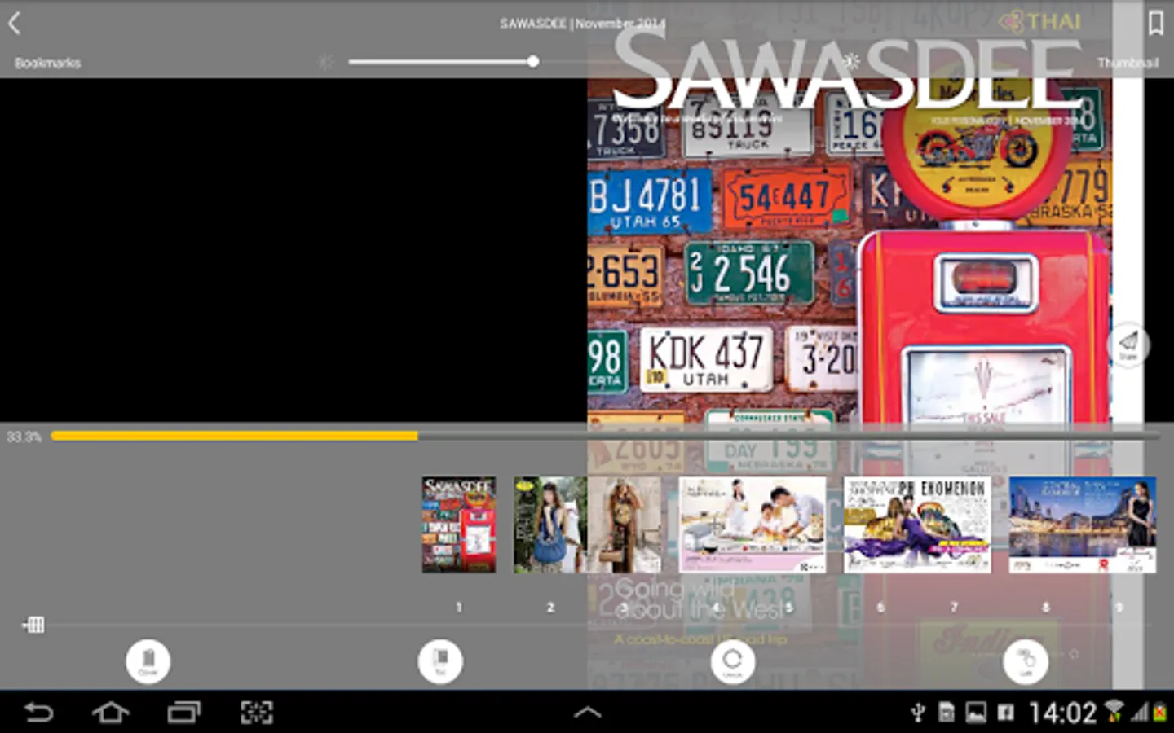This screenshot has height=733, width=1174.
Task: Open the city night skyline thumbnail
Action: pyautogui.click(x=1083, y=525)
